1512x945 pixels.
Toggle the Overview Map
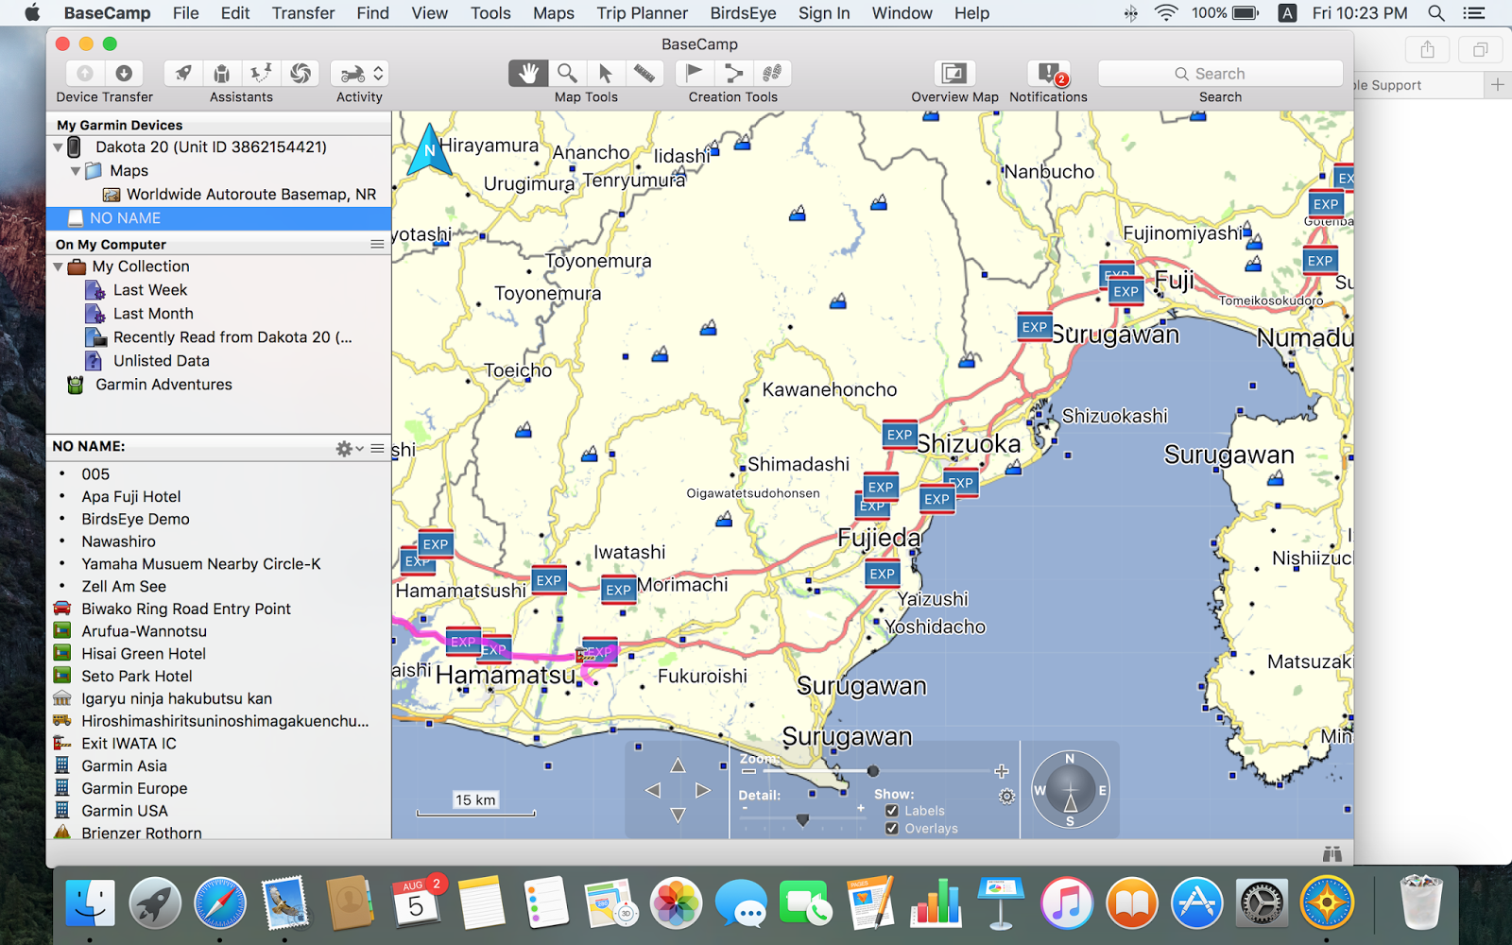954,73
